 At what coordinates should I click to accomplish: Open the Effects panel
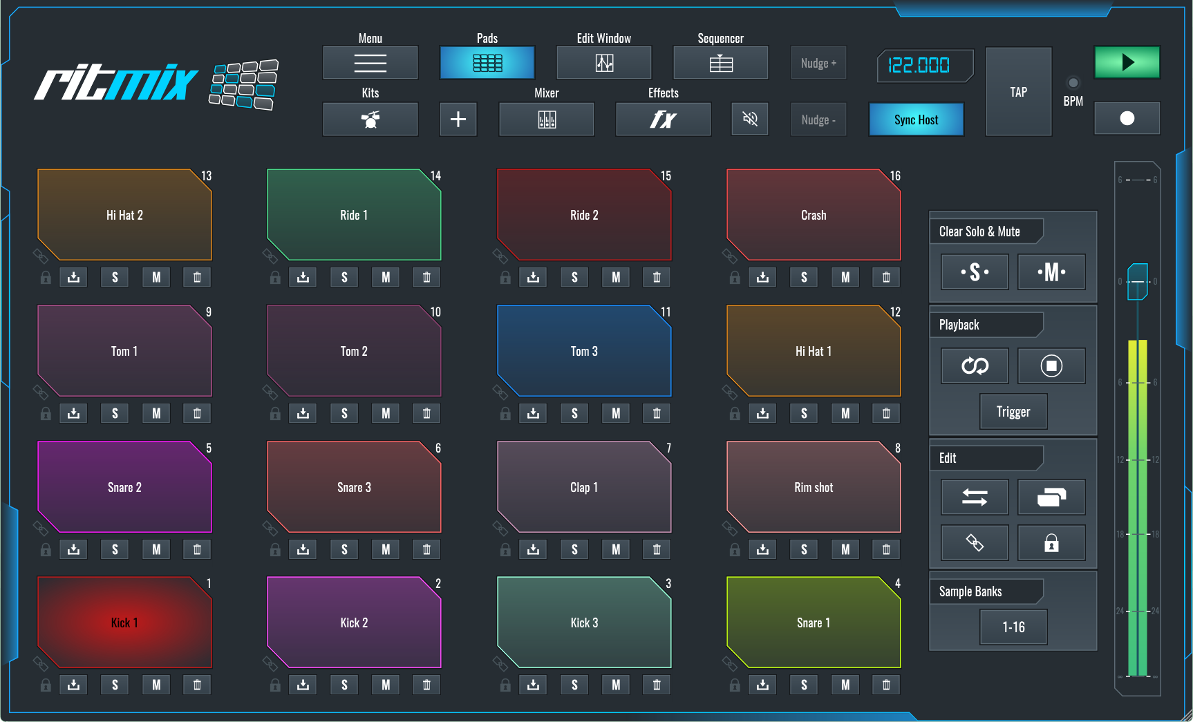click(662, 119)
